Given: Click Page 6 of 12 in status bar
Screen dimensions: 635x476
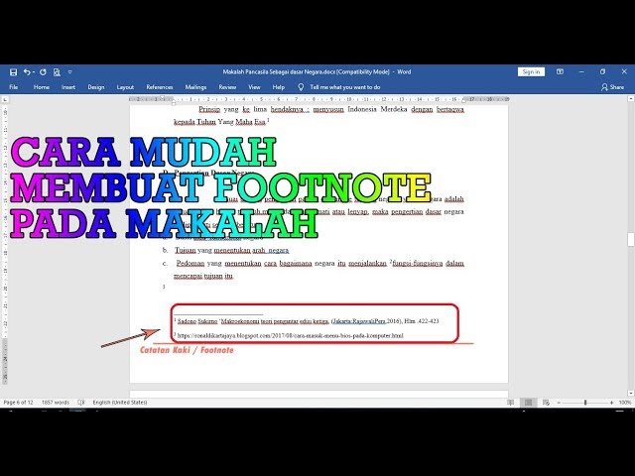Looking at the screenshot, I should (18, 403).
